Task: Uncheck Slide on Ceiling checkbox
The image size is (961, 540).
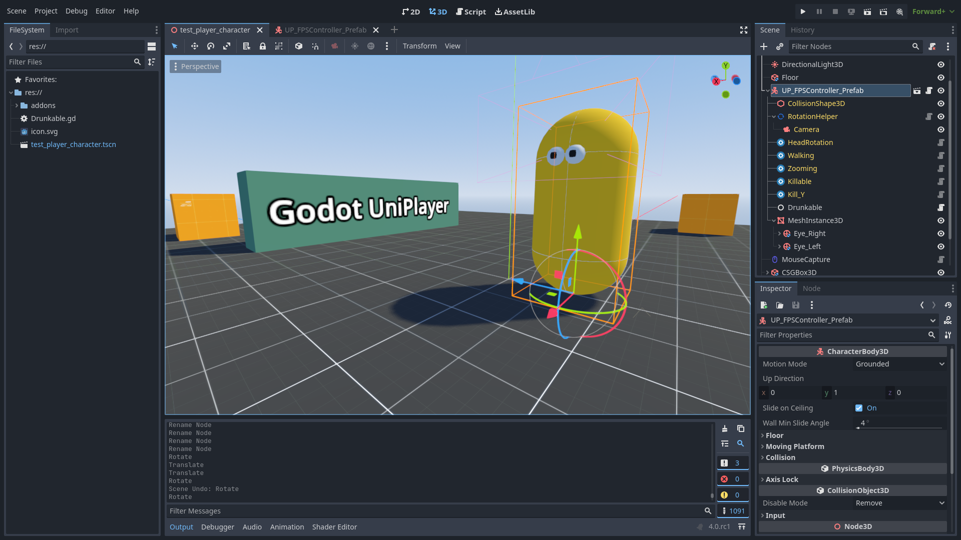Action: click(859, 408)
